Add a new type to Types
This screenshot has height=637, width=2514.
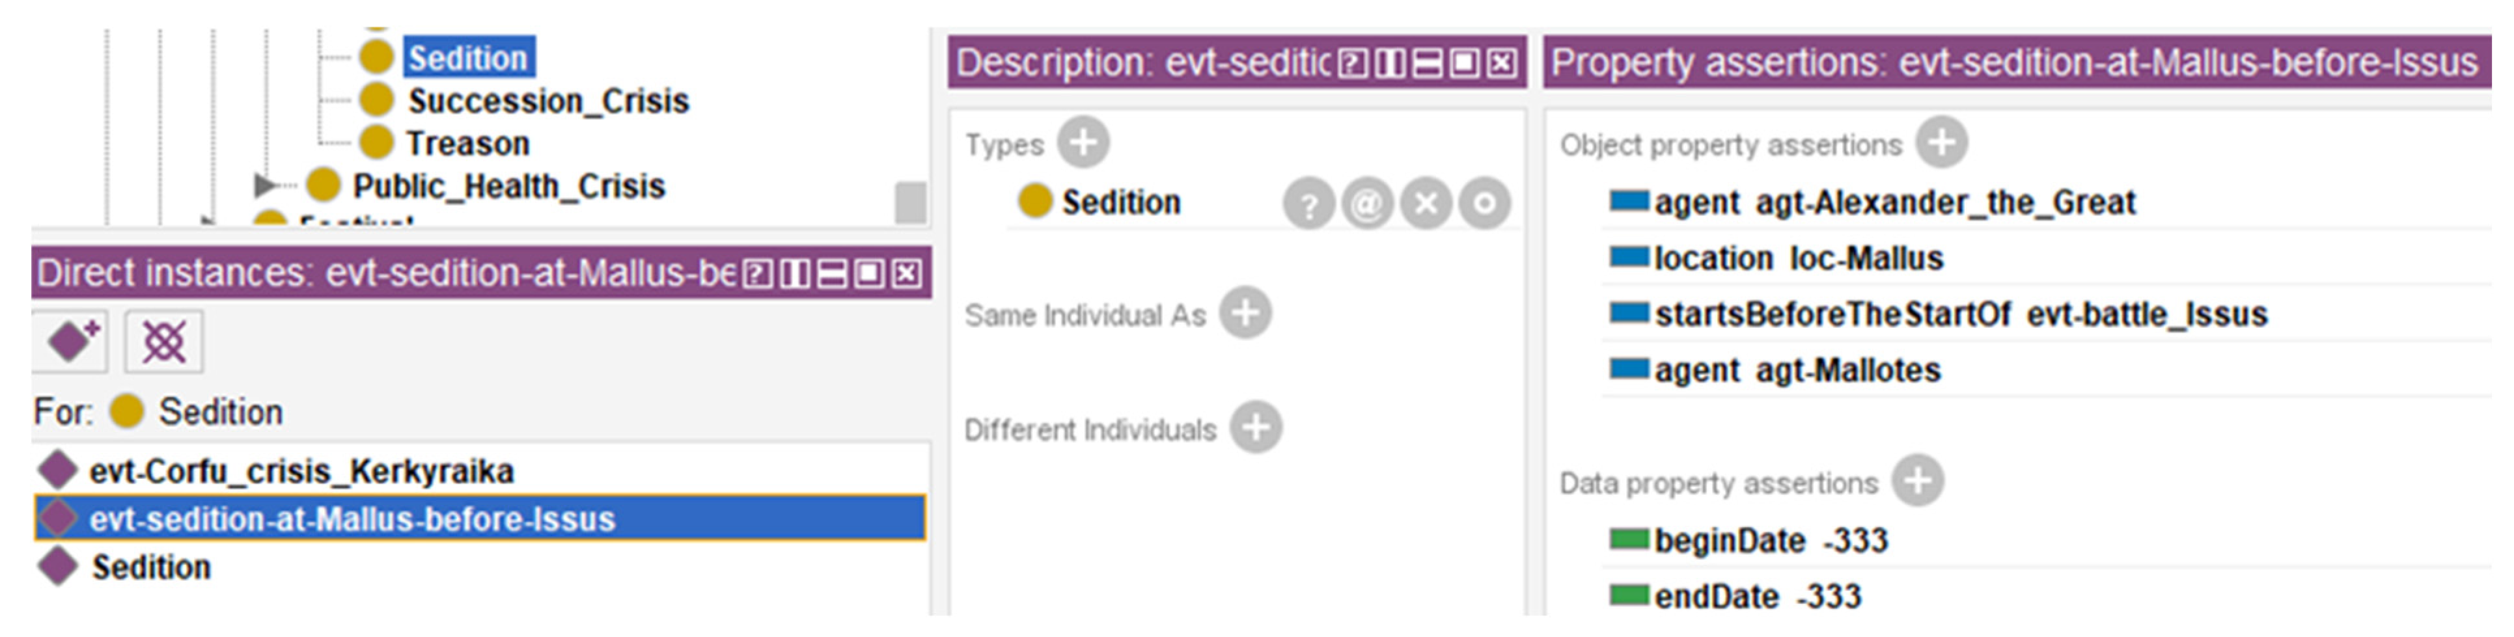click(1083, 143)
